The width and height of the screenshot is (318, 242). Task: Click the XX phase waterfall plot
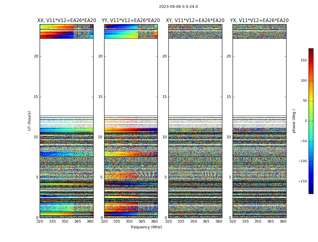(x=67, y=121)
